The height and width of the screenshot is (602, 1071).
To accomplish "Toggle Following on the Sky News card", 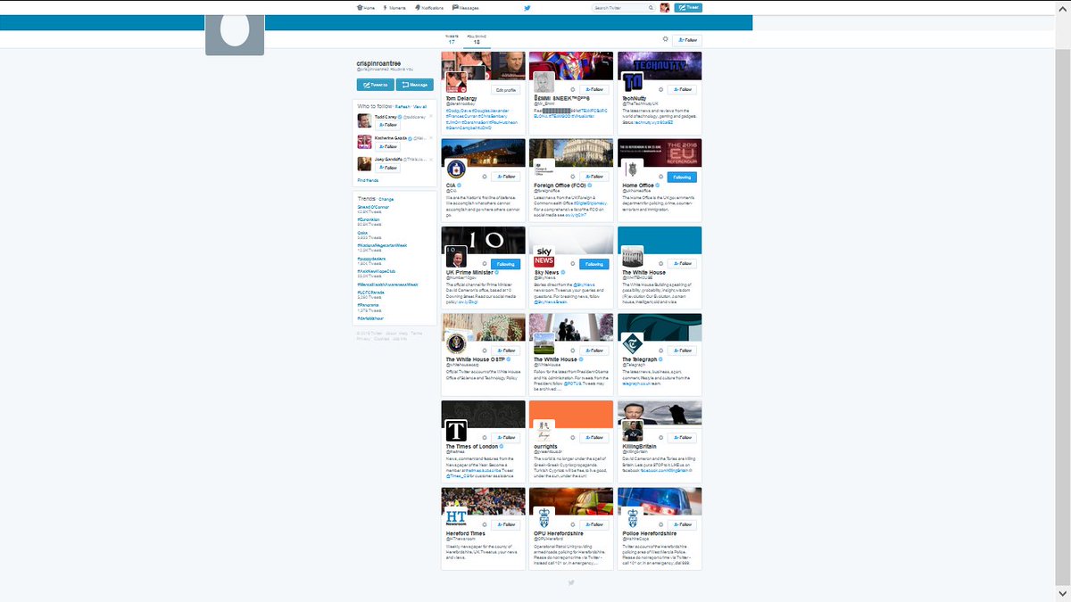I will [593, 264].
